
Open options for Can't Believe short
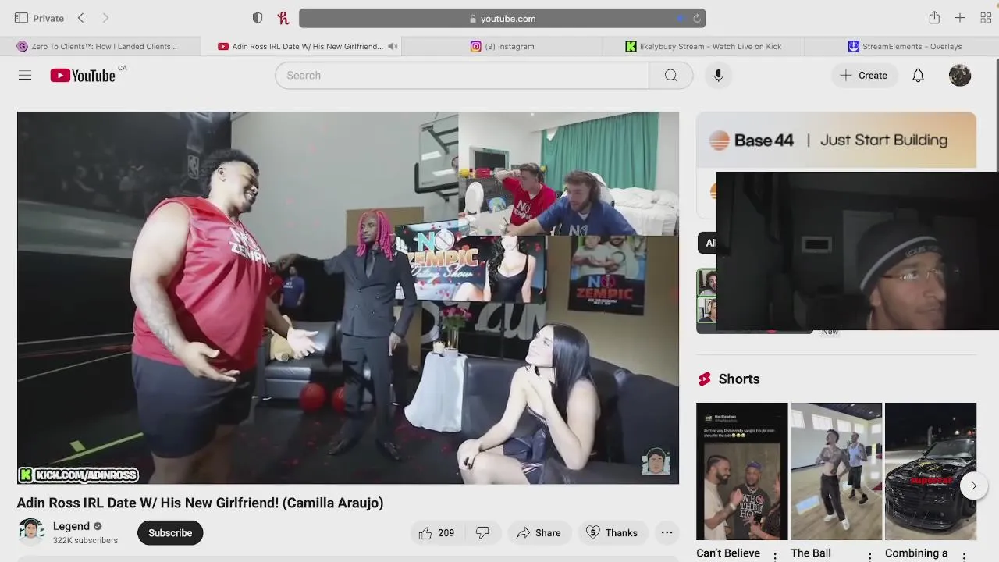775,557
